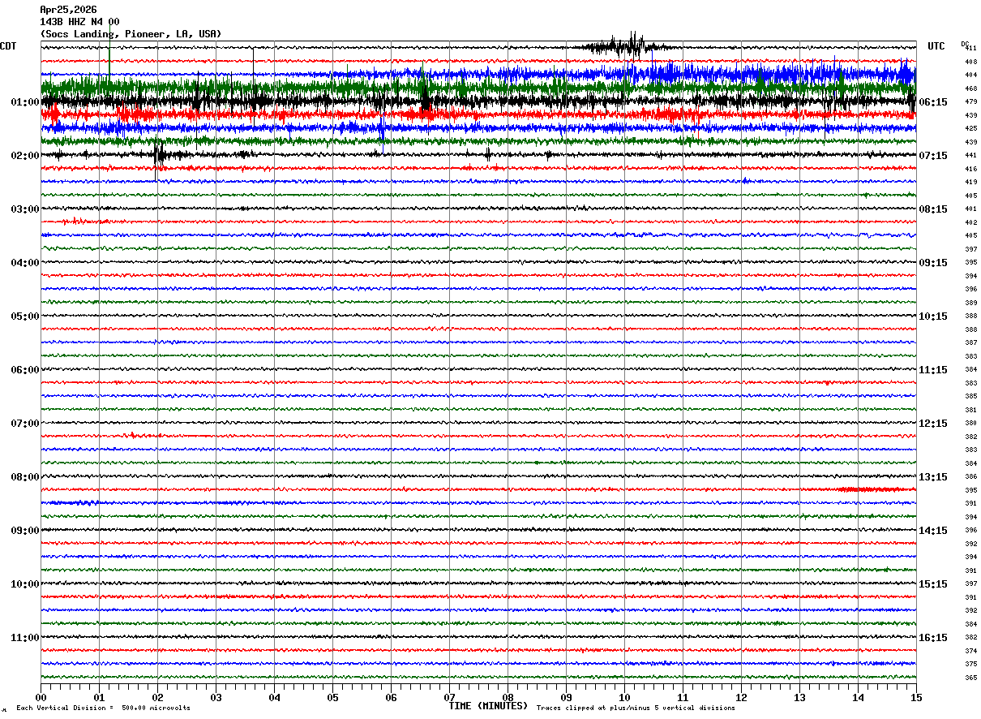The image size is (981, 719).
Task: Click the TIME (MINUTES) axis title
Action: pyautogui.click(x=488, y=706)
